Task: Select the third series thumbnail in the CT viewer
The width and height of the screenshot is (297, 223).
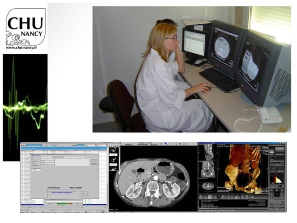Action: (114, 169)
